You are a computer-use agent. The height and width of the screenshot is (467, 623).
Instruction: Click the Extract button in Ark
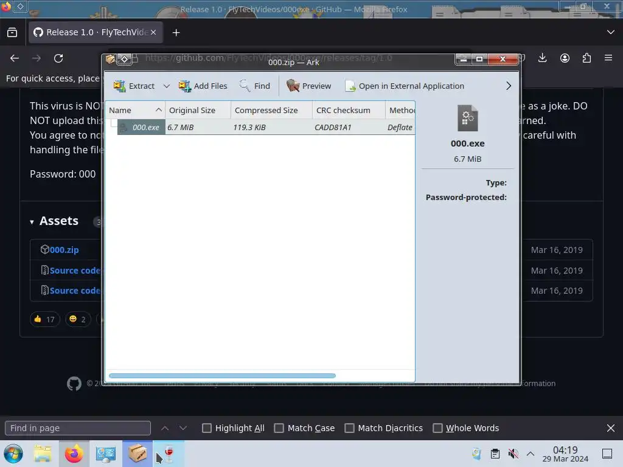coord(134,86)
